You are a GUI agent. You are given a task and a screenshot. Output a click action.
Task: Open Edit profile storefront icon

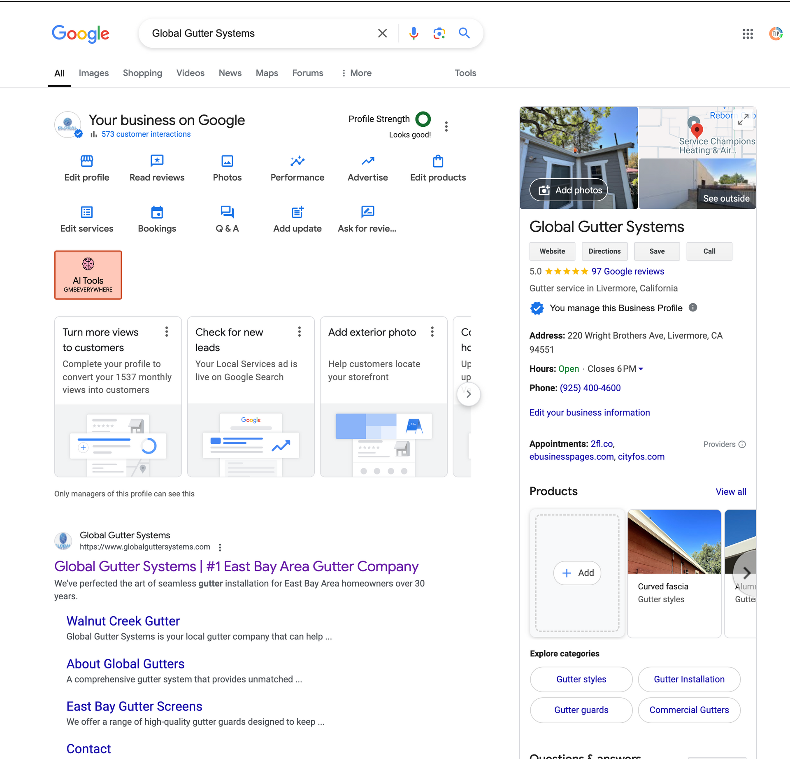[x=87, y=161]
